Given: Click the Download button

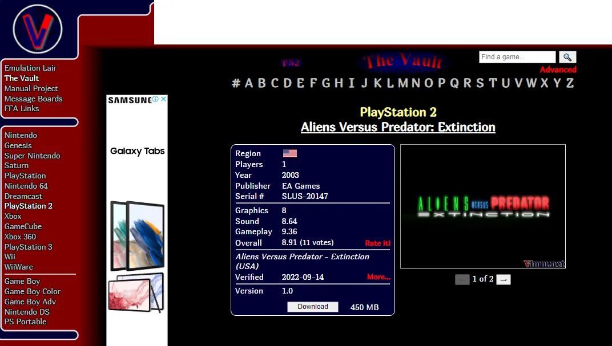Looking at the screenshot, I should [x=313, y=307].
